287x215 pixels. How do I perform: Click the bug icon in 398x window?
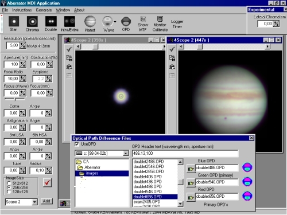(x=69, y=67)
